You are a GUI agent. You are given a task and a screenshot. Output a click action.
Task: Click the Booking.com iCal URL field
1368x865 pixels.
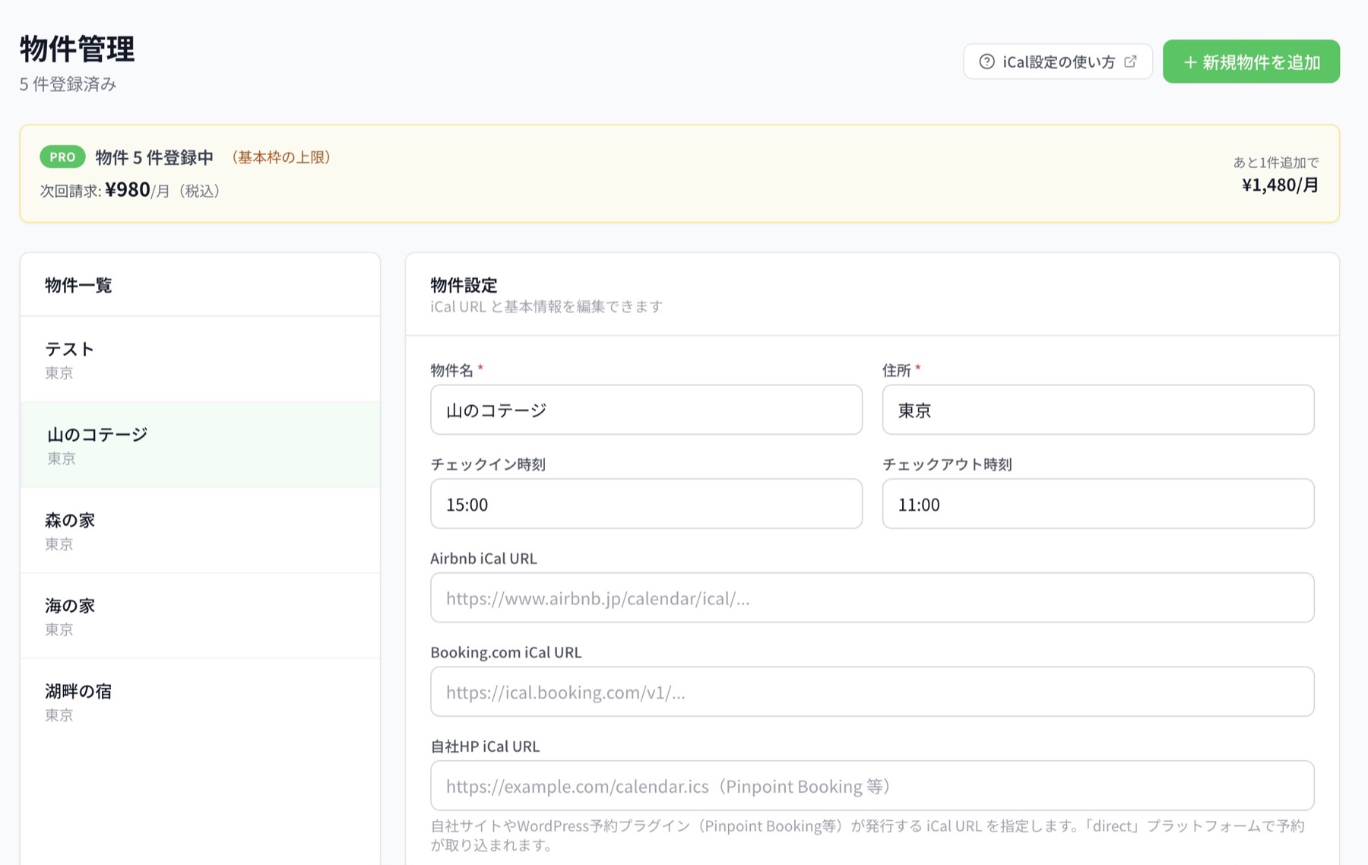pos(872,692)
